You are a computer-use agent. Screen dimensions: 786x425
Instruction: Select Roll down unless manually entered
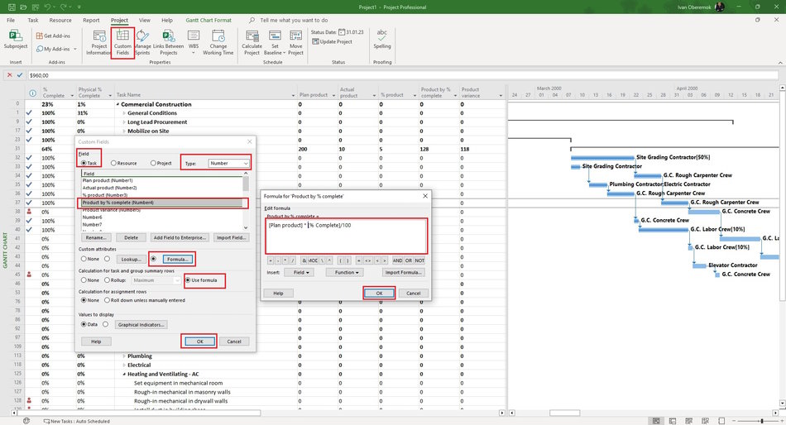point(107,300)
